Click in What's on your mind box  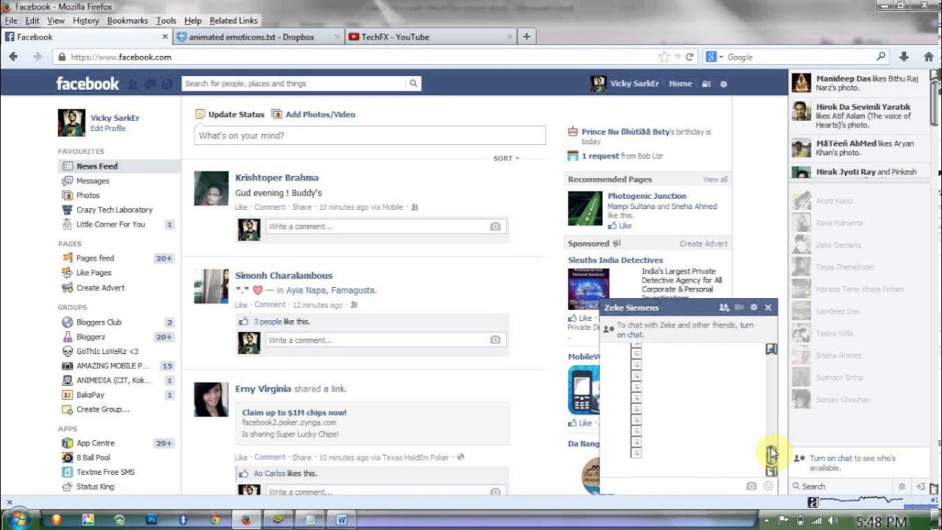(370, 135)
